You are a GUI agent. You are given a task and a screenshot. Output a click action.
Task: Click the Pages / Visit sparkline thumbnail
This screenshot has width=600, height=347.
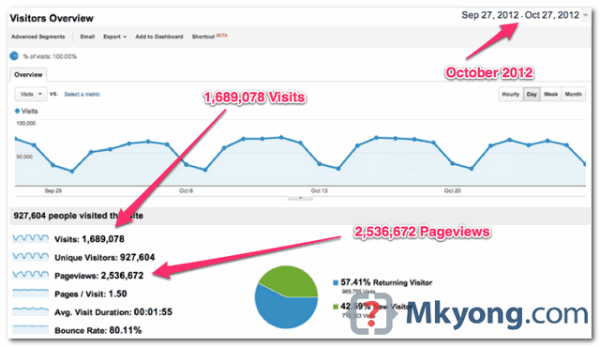coord(30,293)
